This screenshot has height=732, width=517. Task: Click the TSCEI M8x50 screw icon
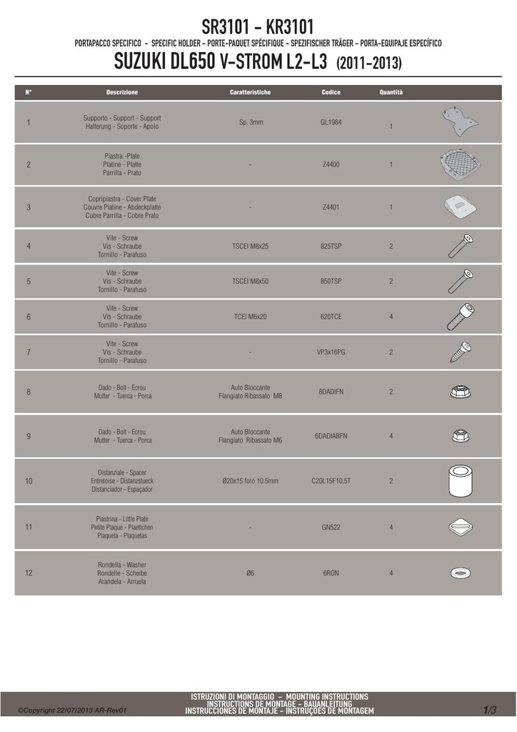coord(461,282)
